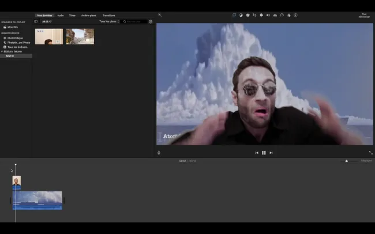
Task: Select the cloud background clip in timeline
Action: point(37,201)
